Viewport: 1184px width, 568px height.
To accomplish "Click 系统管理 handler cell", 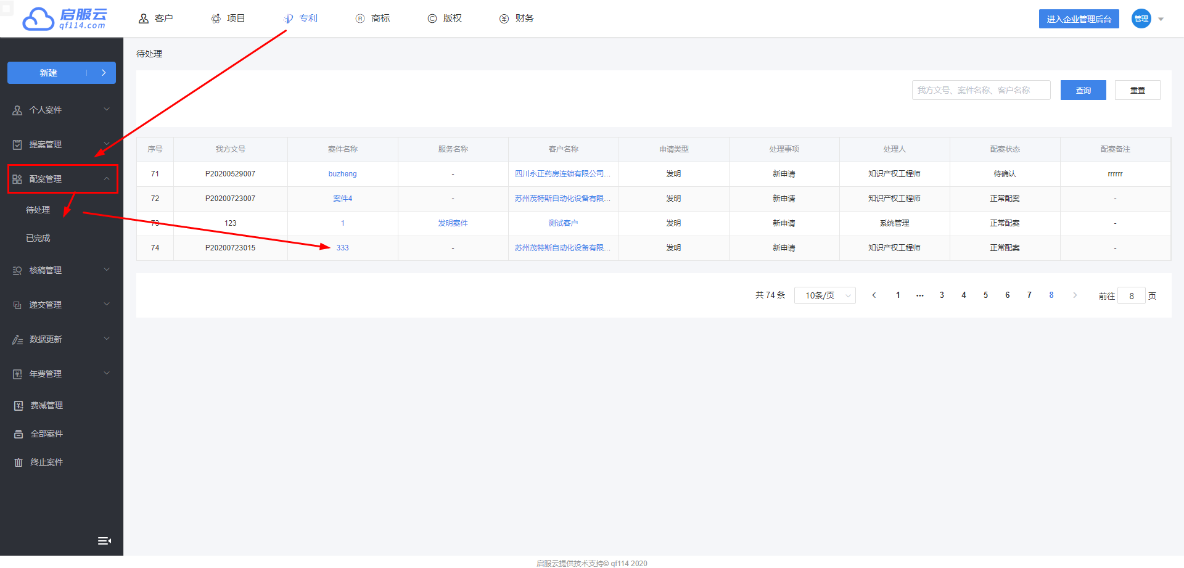I will pos(894,223).
